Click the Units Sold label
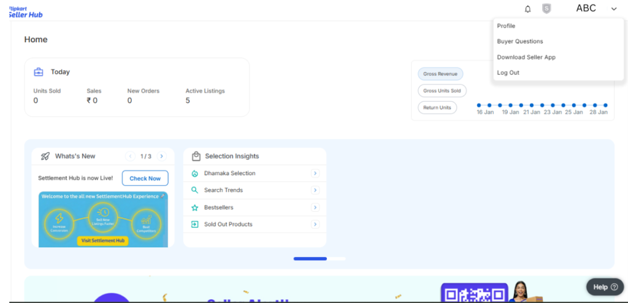Image resolution: width=628 pixels, height=303 pixels. click(47, 91)
